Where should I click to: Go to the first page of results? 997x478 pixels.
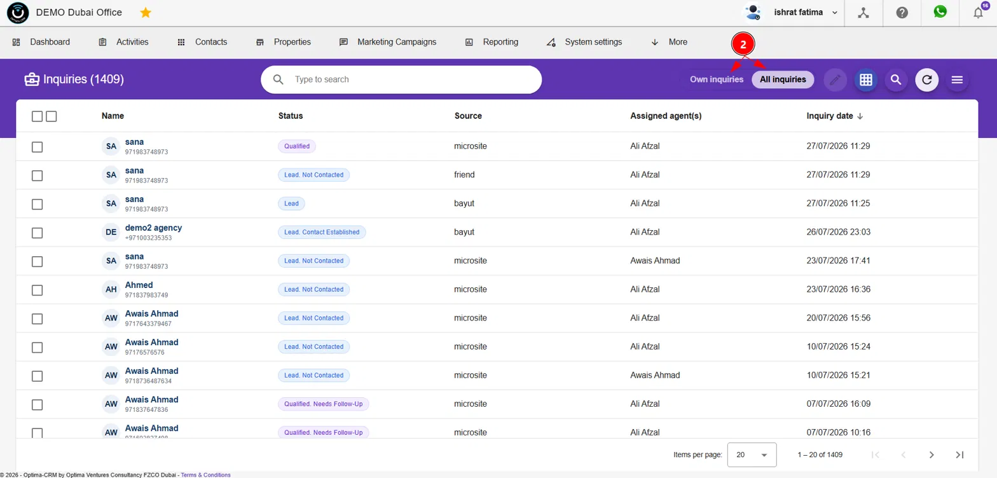pos(876,455)
